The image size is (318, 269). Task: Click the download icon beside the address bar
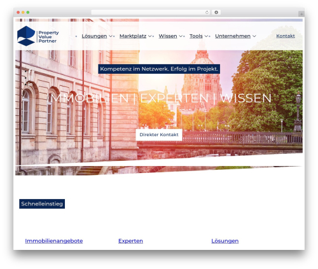(x=216, y=12)
